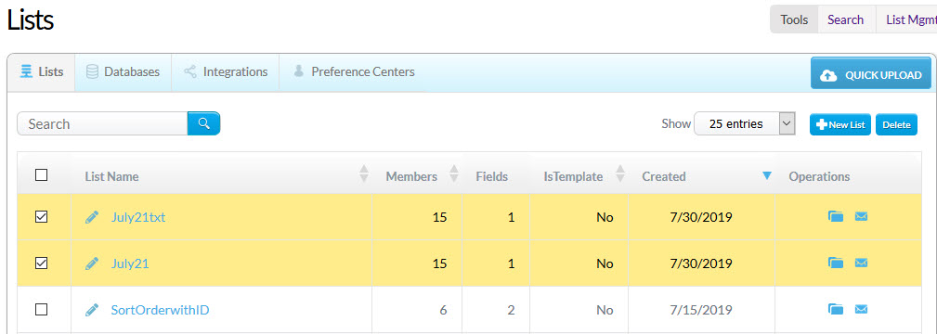Click the envelope icon in SortOrderwithID row
The height and width of the screenshot is (334, 937).
pyautogui.click(x=861, y=309)
